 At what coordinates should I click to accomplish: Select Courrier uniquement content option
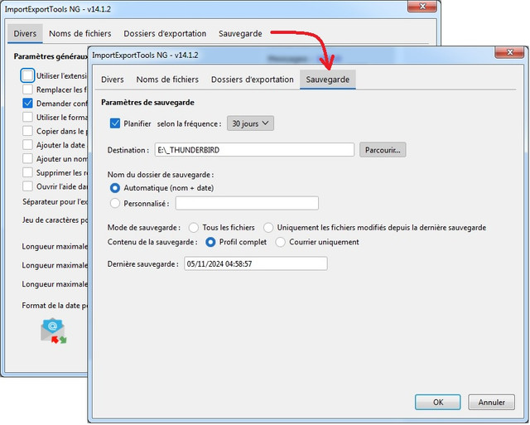click(x=280, y=242)
